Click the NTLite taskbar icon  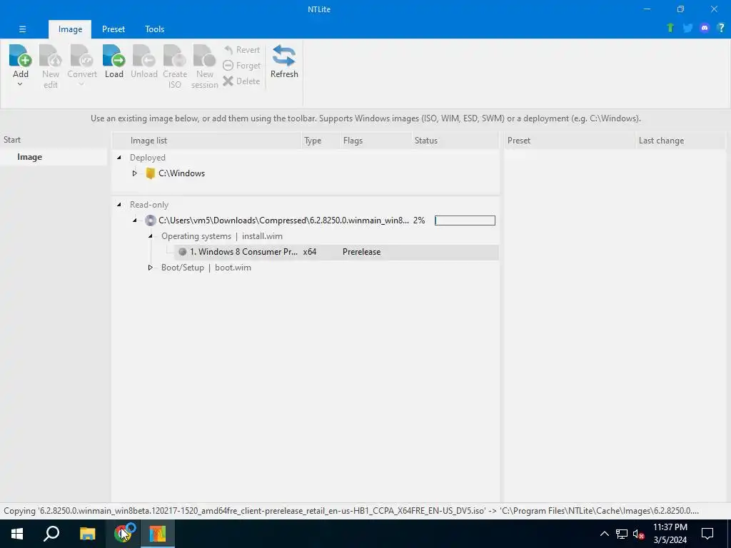pos(158,534)
